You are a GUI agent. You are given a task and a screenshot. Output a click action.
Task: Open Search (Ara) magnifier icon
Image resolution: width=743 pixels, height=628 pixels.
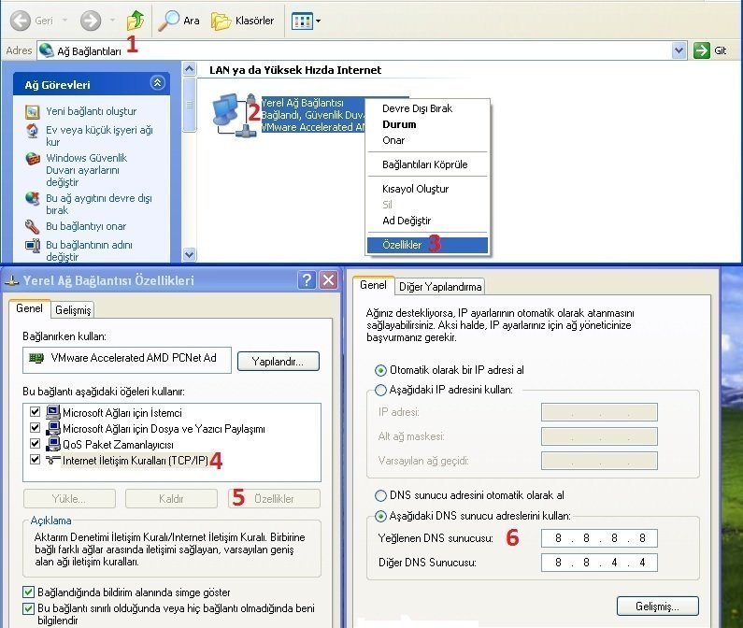(x=168, y=21)
